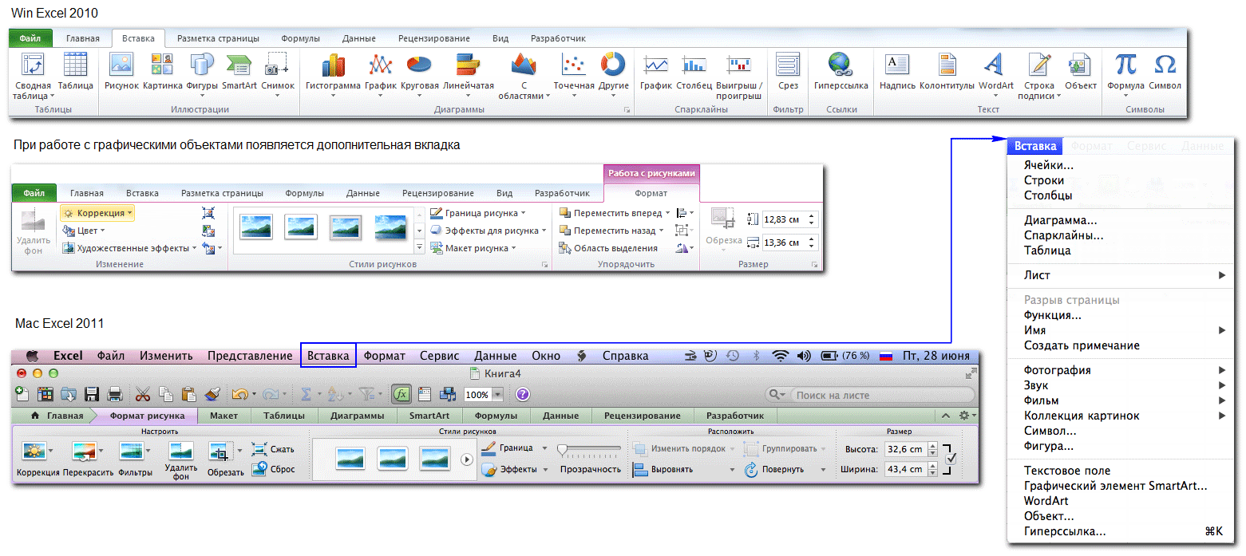The image size is (1246, 556).
Task: Click the Wi-Fi icon in the Mac menu bar
Action: click(x=780, y=356)
